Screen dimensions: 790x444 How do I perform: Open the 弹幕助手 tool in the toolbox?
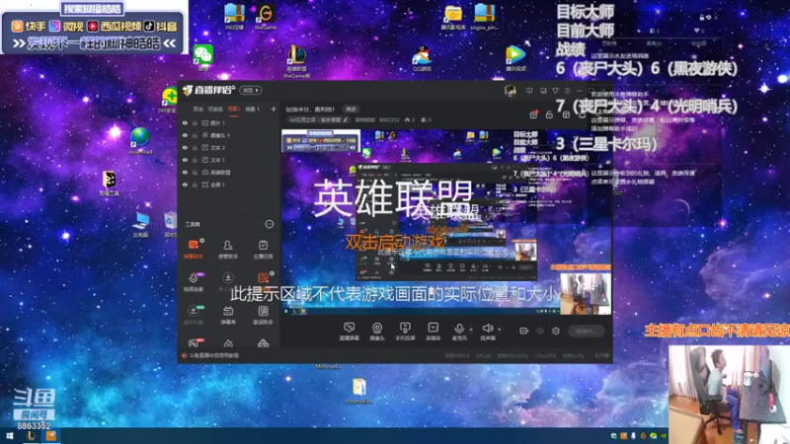[194, 249]
